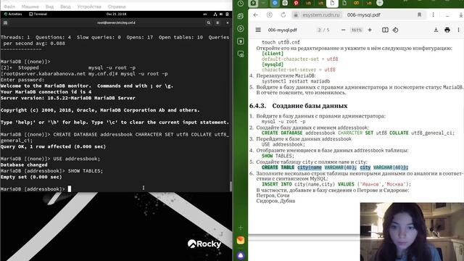
Task: Click Activities in the GNOME top bar
Action: pyautogui.click(x=13, y=14)
